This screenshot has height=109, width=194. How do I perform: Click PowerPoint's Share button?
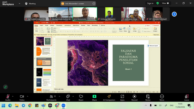click(x=147, y=25)
